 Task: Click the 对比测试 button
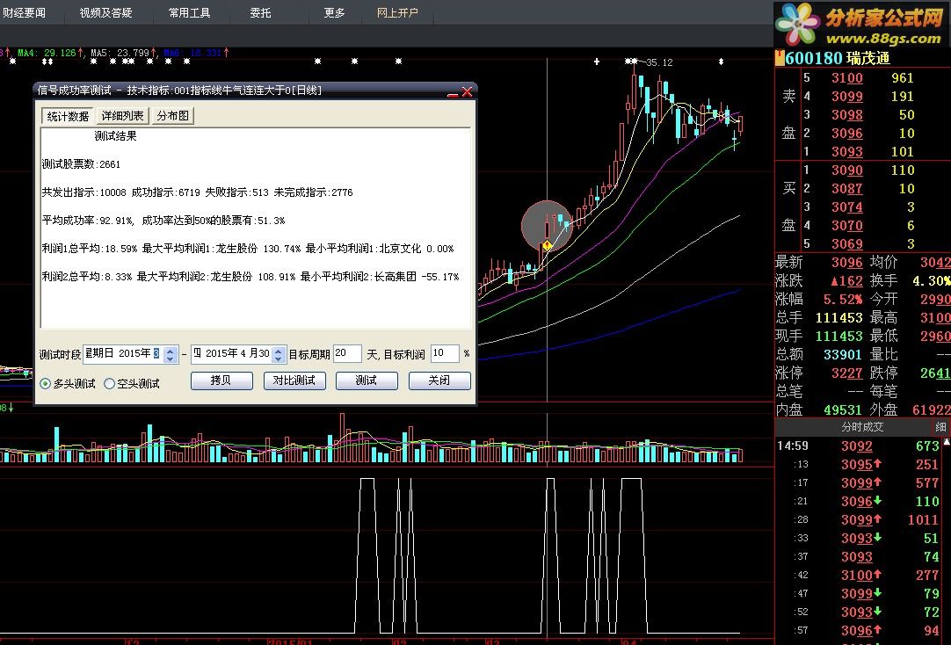coord(294,380)
